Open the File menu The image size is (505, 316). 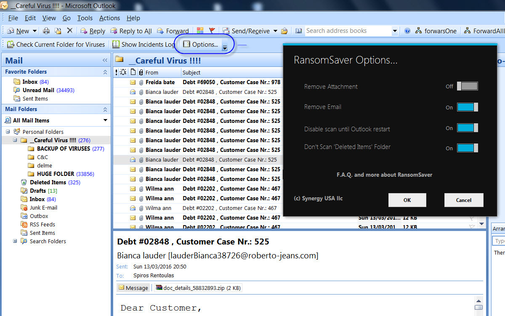click(x=13, y=18)
